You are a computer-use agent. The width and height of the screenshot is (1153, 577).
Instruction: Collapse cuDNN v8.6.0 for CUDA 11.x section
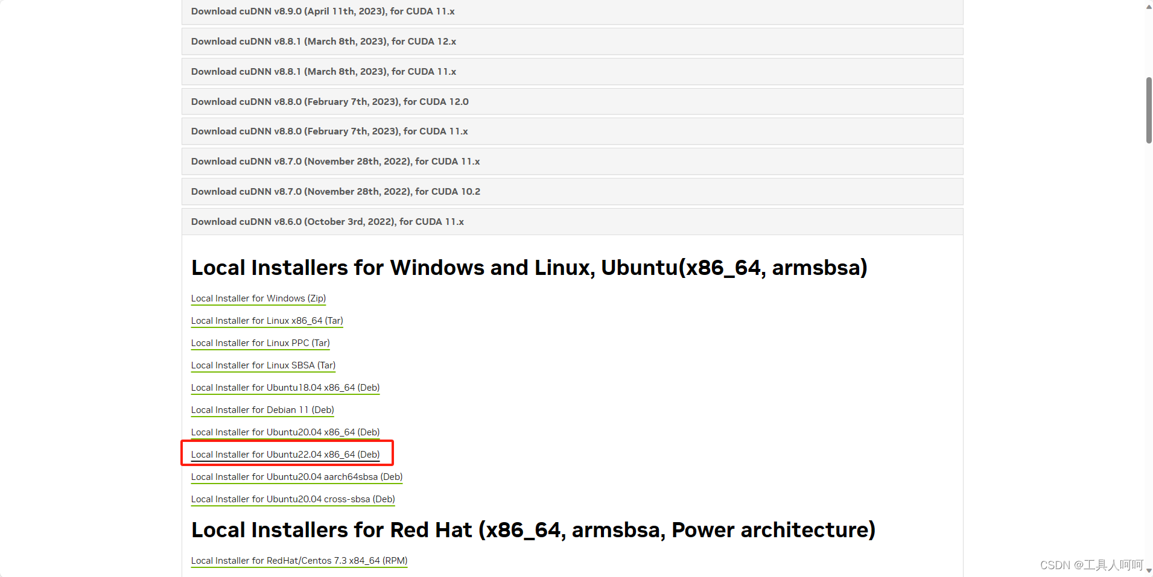tap(572, 222)
